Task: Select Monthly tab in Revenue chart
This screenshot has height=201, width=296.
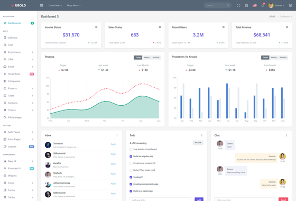Action: [x=156, y=58]
